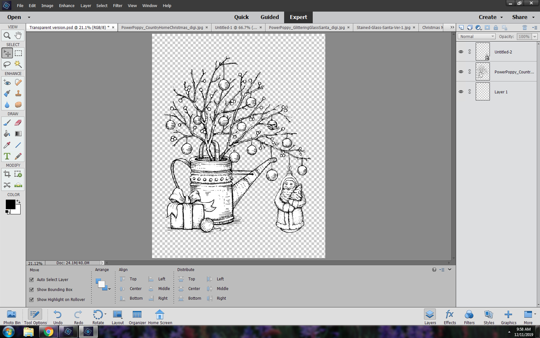Select the Gradient tool
540x338 pixels.
[x=18, y=134]
